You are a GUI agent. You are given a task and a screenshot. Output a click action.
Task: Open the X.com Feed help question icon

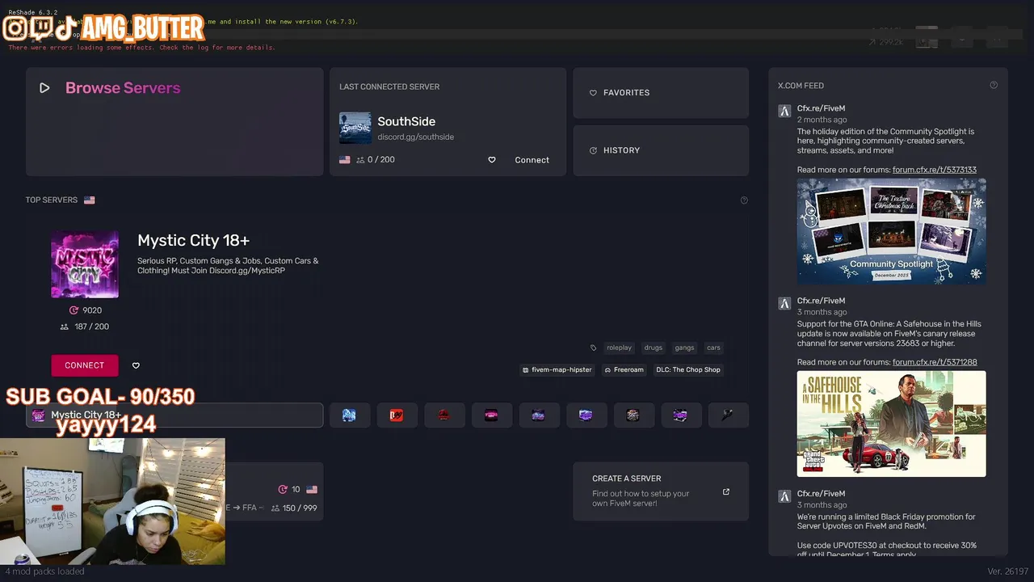point(994,85)
